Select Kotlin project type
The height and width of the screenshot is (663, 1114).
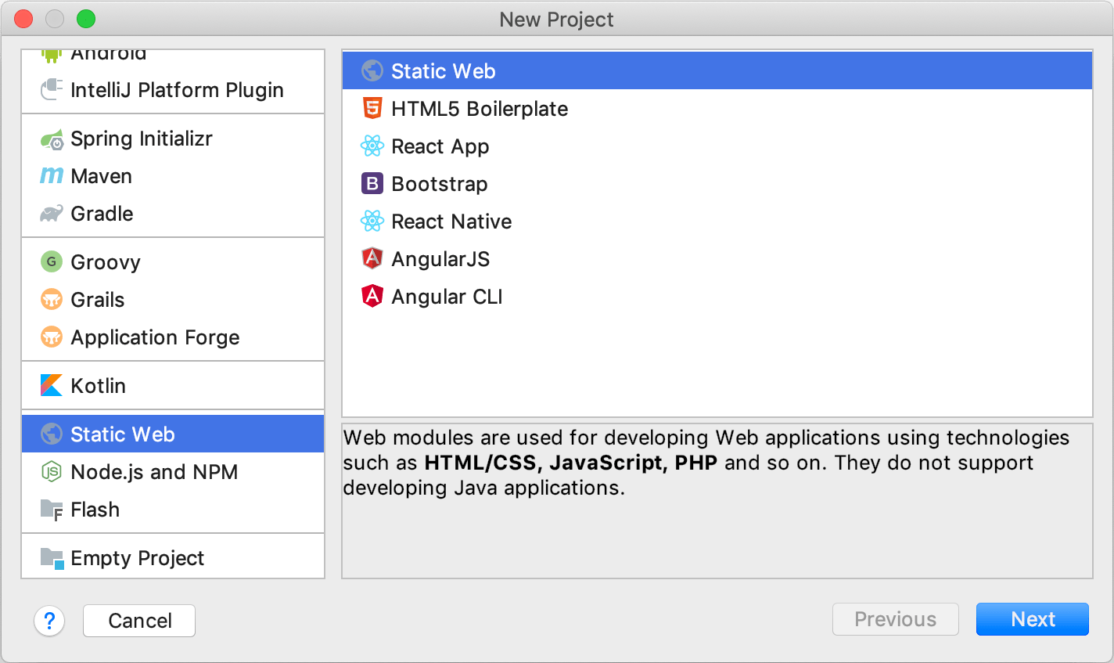point(173,386)
